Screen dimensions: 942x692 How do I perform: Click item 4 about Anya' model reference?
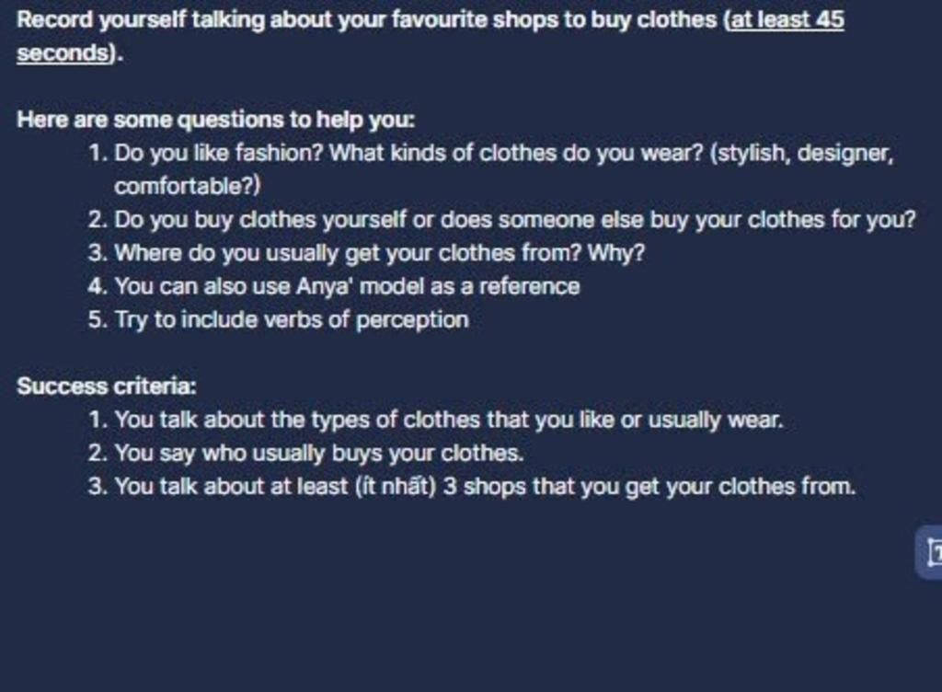click(347, 286)
